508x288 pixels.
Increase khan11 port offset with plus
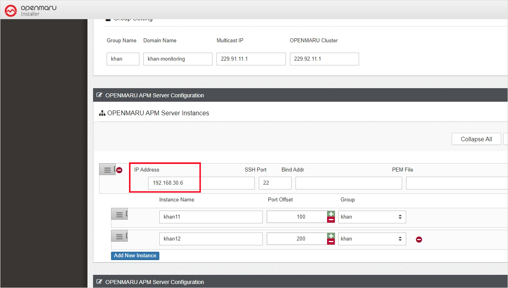click(331, 214)
